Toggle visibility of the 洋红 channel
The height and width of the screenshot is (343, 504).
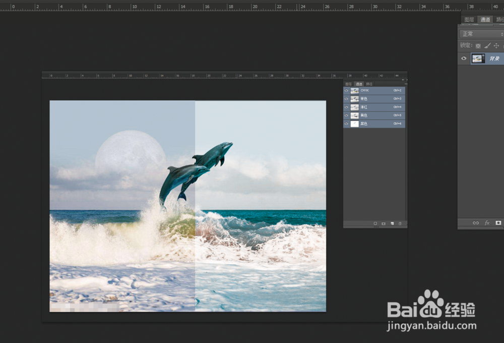point(346,107)
